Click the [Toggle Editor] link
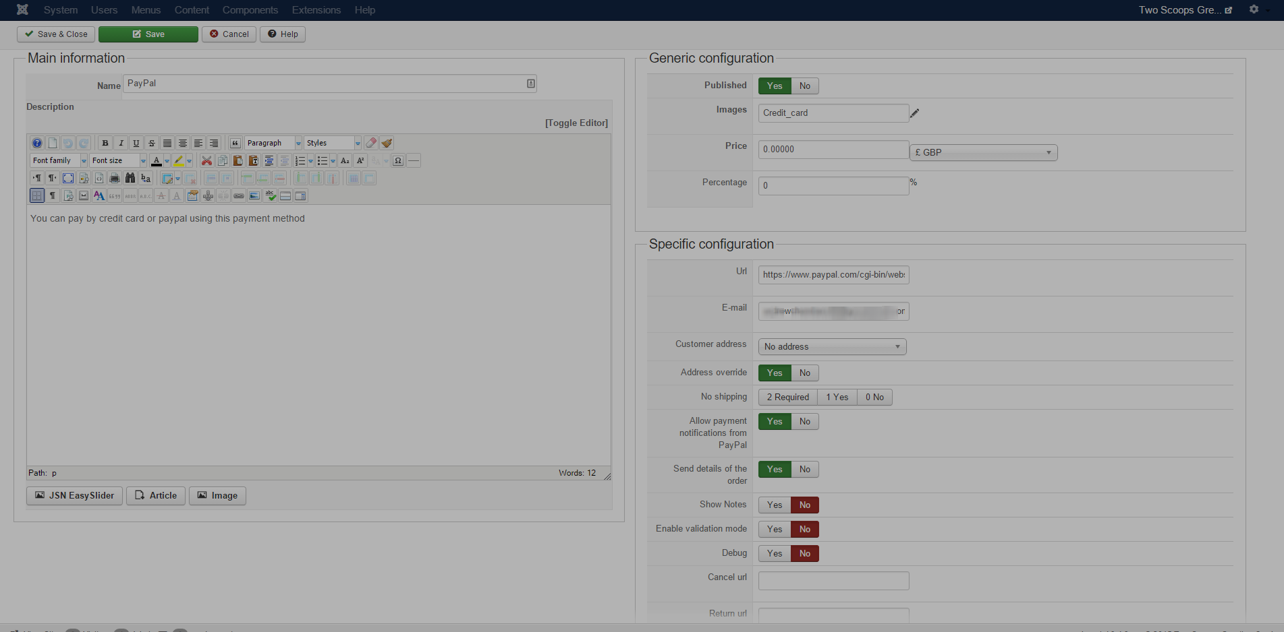This screenshot has height=632, width=1284. (577, 123)
